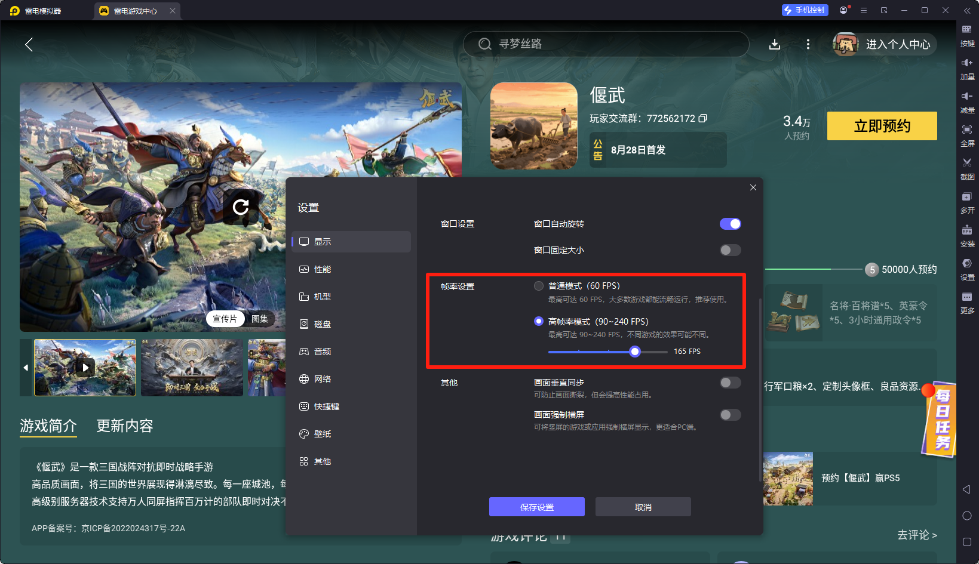Switch to the 更新内容 tab

coord(125,426)
